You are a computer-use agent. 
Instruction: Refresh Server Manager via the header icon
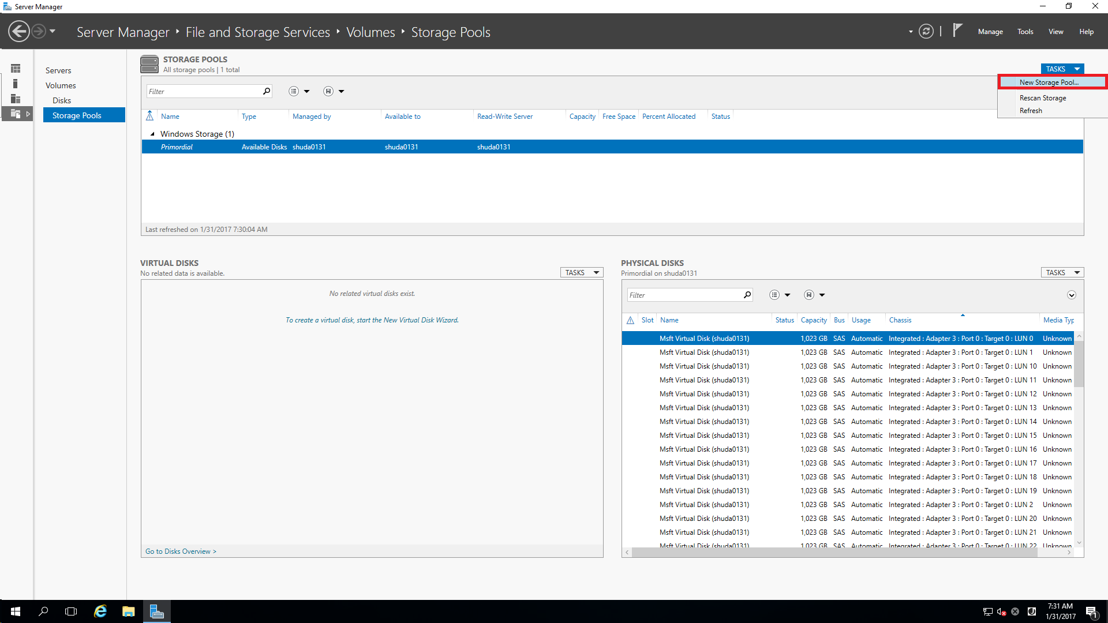[926, 31]
